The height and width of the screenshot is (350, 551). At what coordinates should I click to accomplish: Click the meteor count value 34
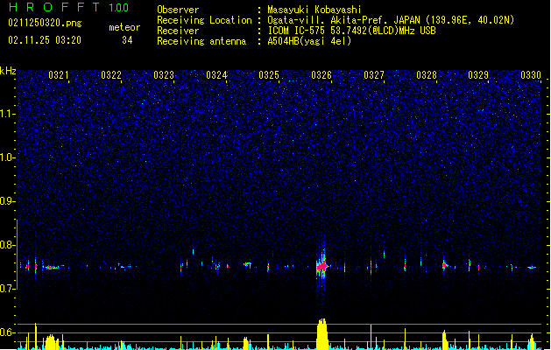click(x=127, y=40)
